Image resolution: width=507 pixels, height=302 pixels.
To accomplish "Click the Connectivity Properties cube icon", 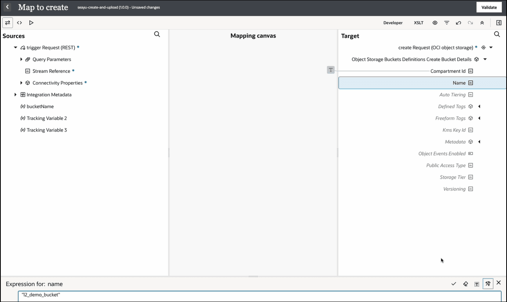I will coord(28,83).
